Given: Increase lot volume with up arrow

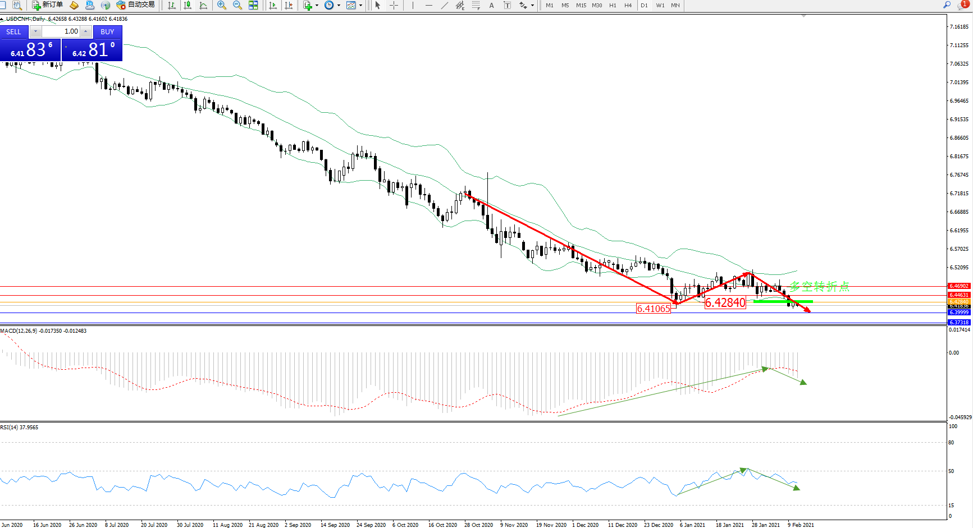Looking at the screenshot, I should 86,32.
